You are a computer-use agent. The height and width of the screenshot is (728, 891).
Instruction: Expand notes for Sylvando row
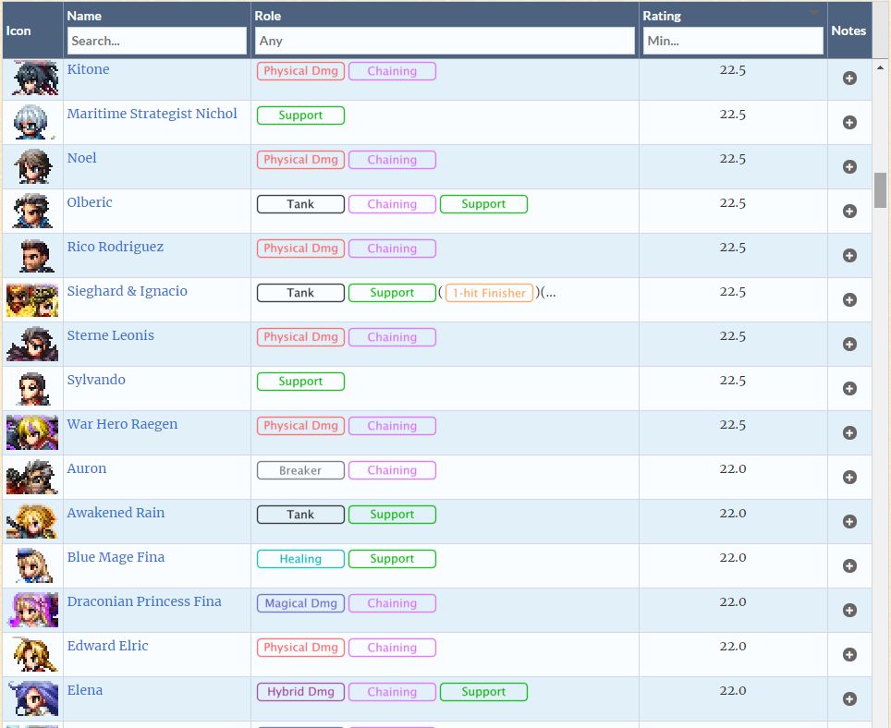click(x=849, y=388)
